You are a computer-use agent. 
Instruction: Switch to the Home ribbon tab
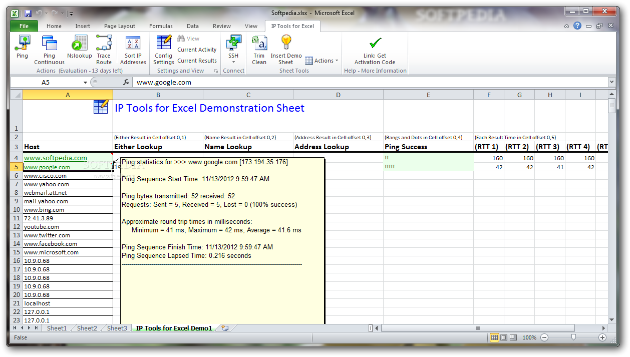point(54,26)
